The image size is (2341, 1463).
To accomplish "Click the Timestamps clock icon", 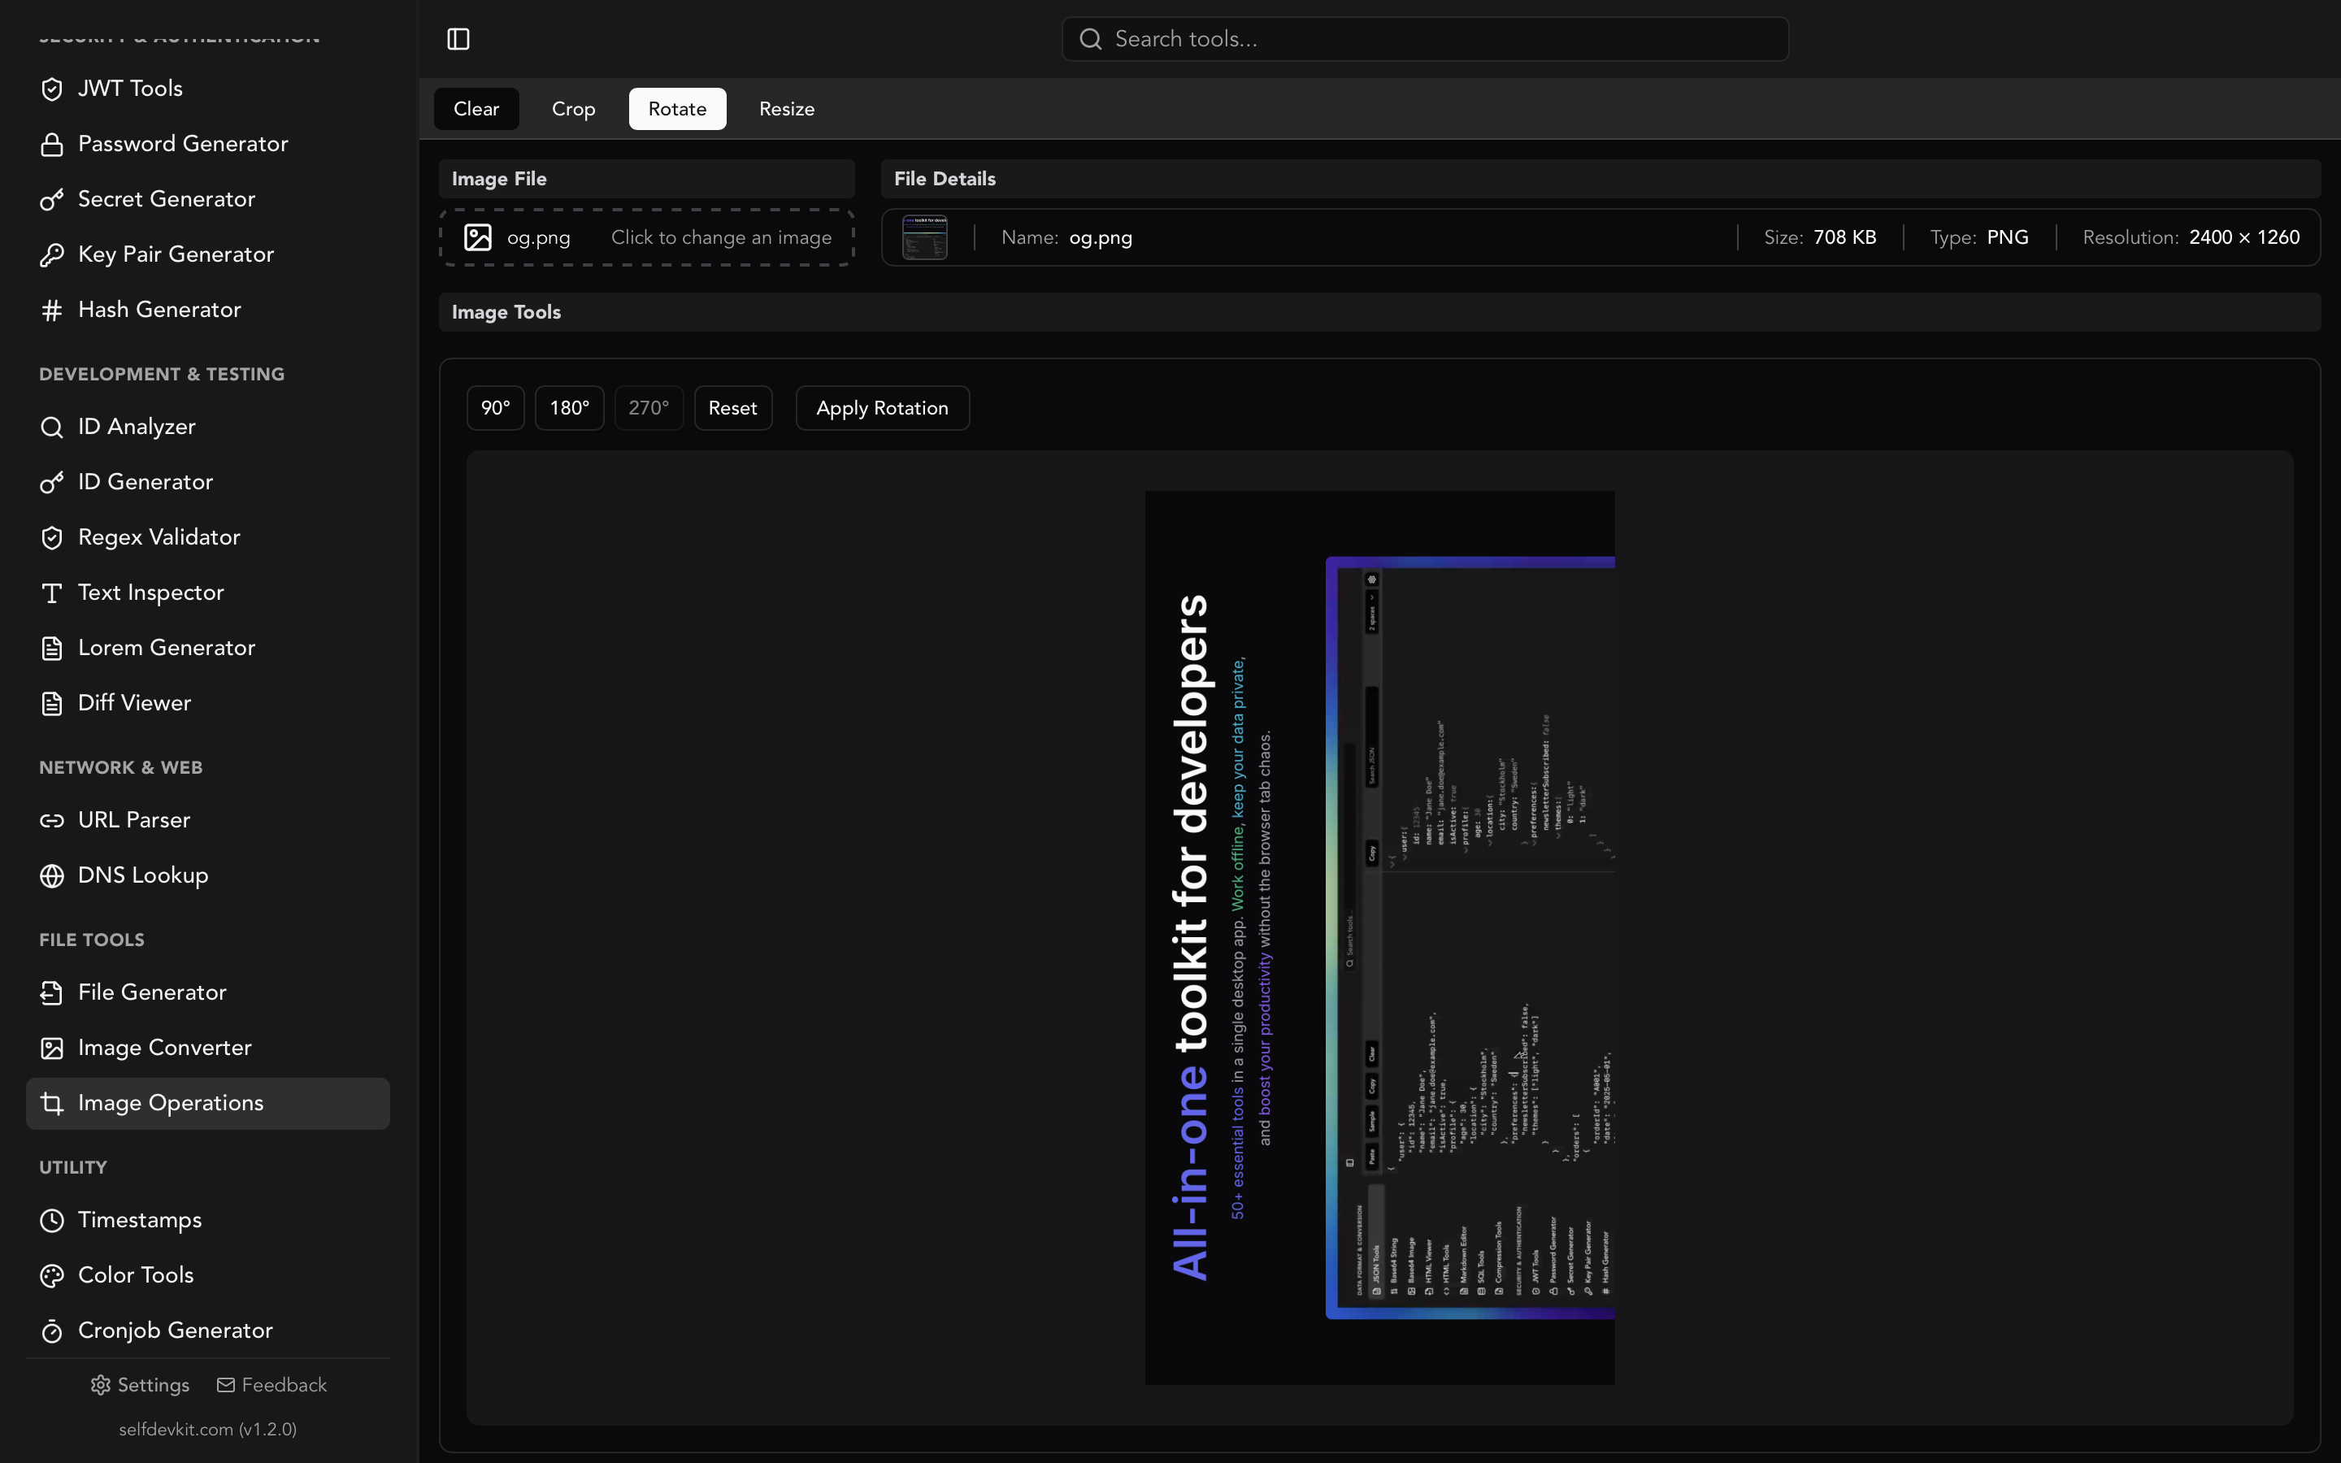I will point(52,1220).
